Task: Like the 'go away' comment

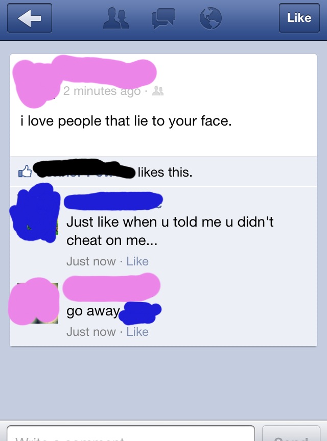Action: 137,332
